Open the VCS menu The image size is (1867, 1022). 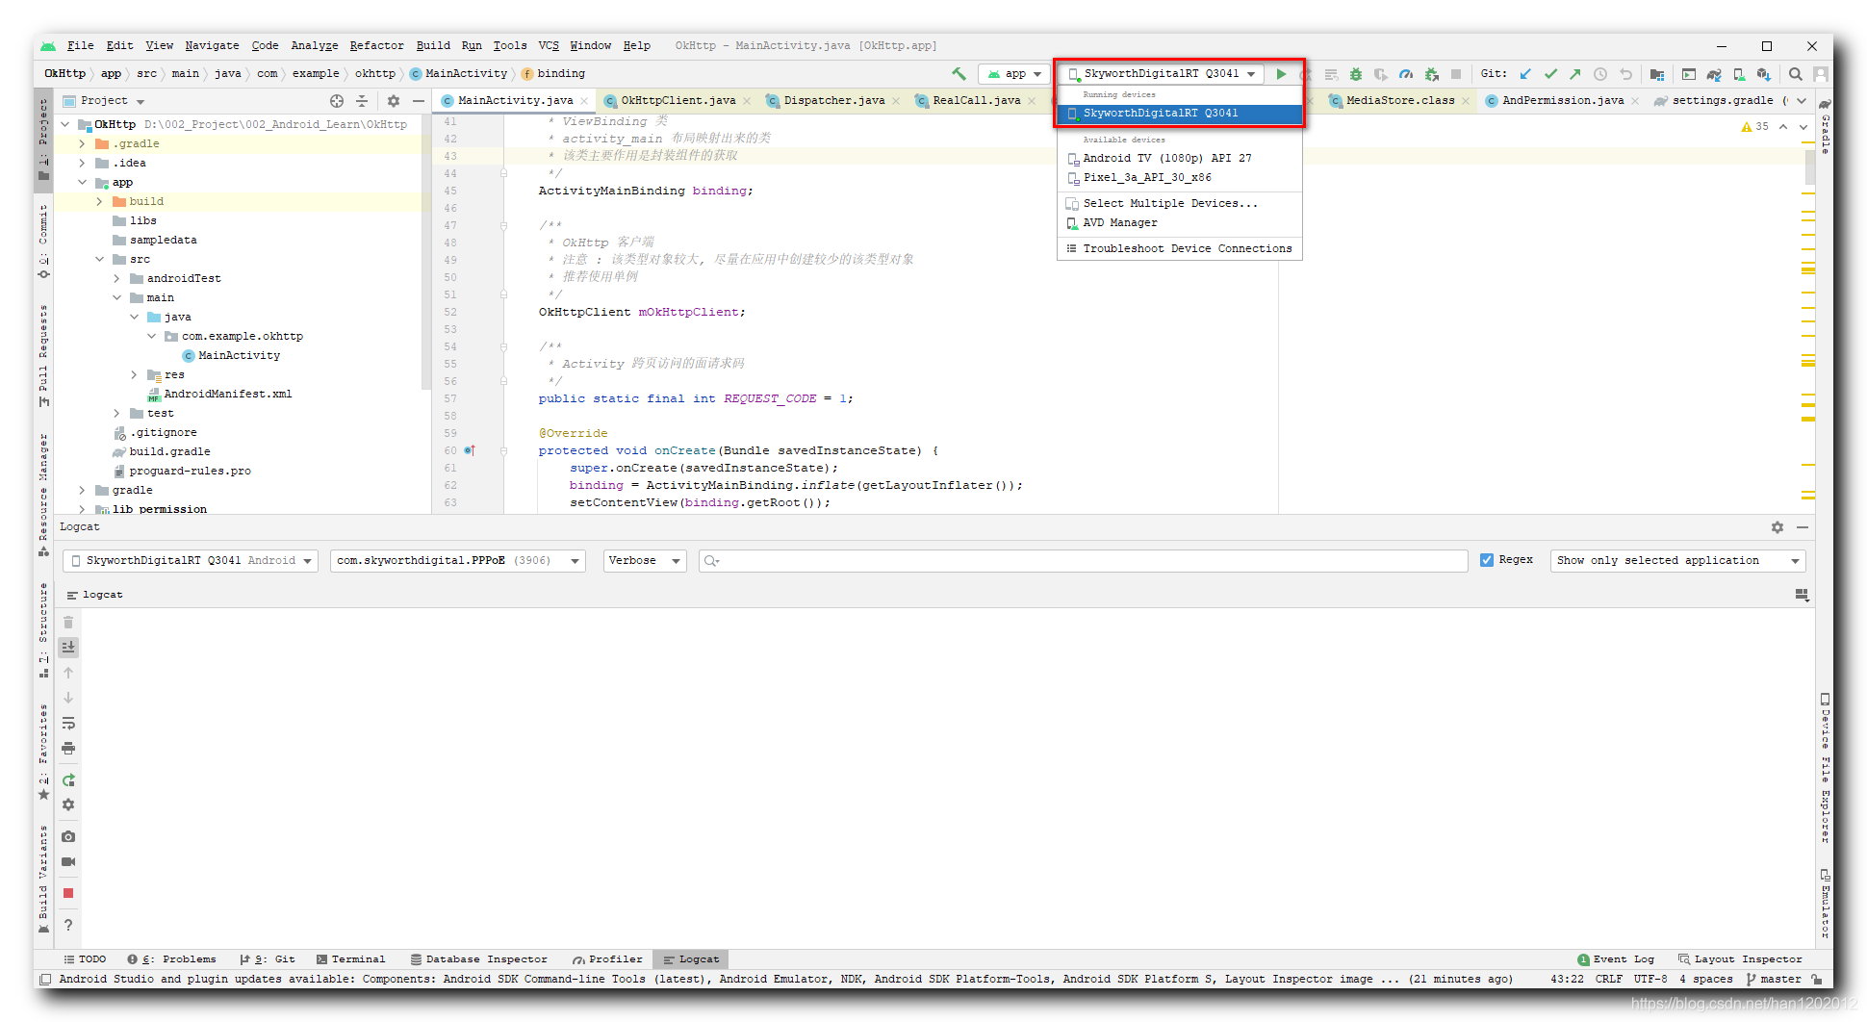pyautogui.click(x=549, y=45)
